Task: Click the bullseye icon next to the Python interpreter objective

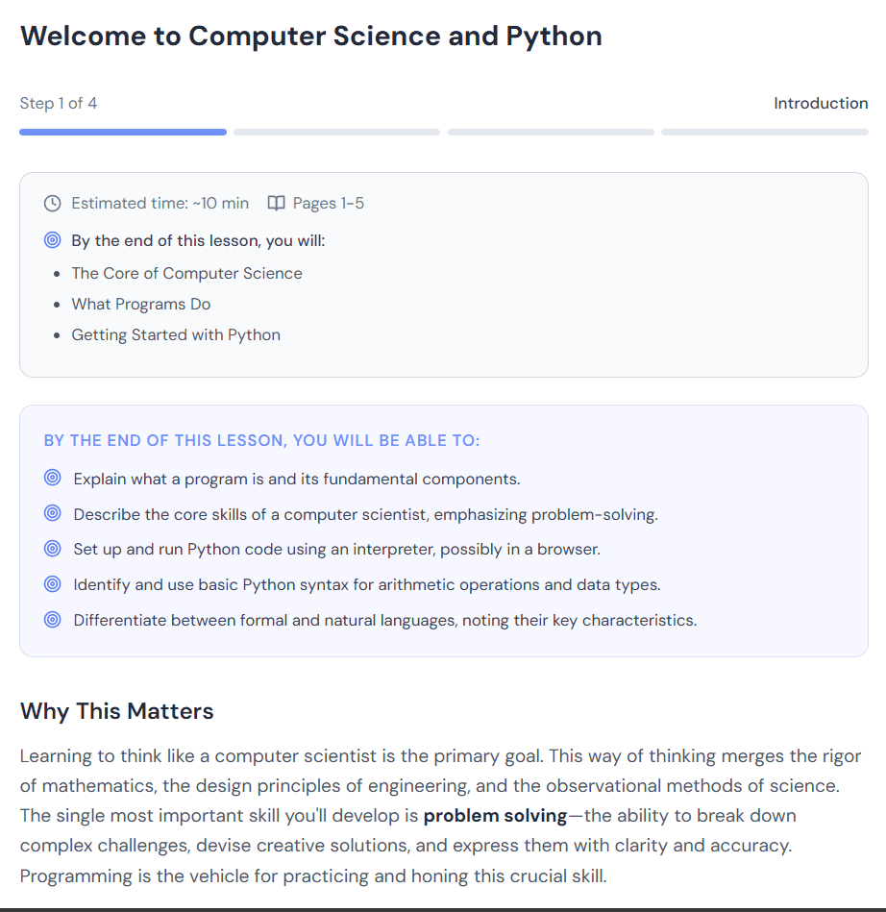Action: pos(52,548)
